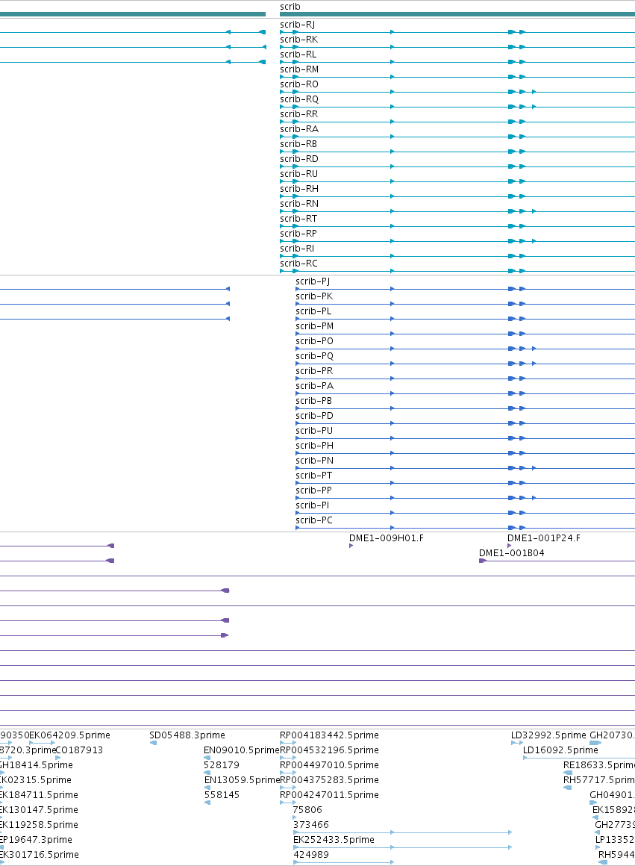Select transcript label scrib-RT

298,218
